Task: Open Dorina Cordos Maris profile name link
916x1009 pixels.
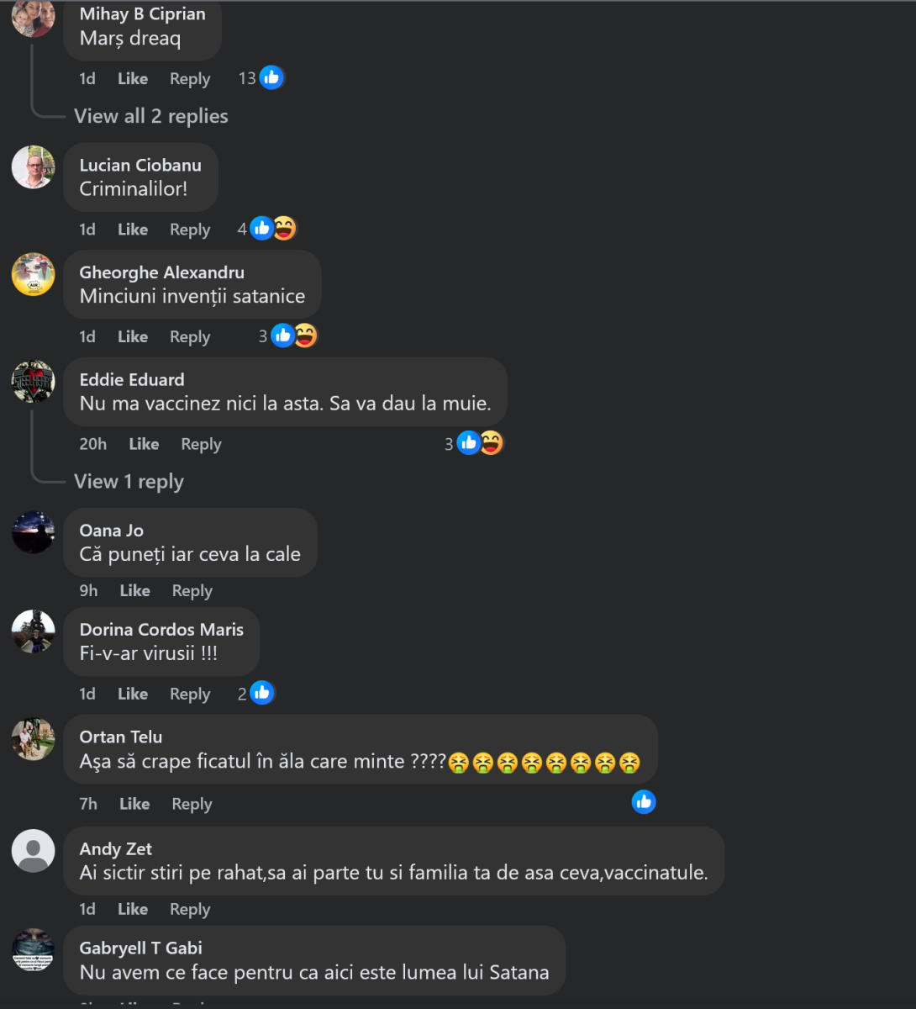Action: coord(161,629)
